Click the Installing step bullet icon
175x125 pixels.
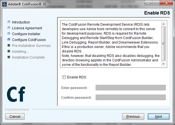(x=9, y=51)
